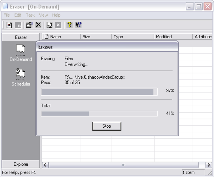The image size is (214, 177).
Task: Click the Delete (X) toolbar icon
Action: [38, 25]
